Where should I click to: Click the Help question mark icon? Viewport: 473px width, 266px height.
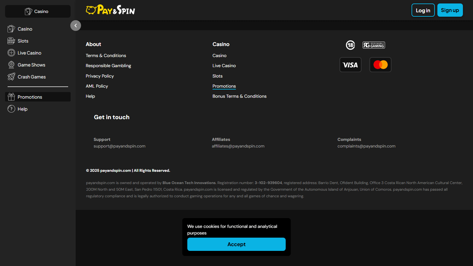[11, 109]
